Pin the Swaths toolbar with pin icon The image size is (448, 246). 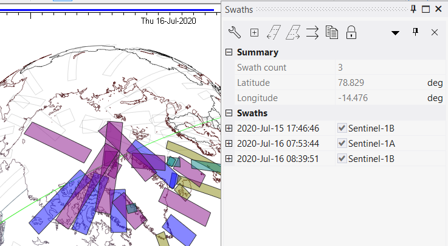(x=416, y=32)
